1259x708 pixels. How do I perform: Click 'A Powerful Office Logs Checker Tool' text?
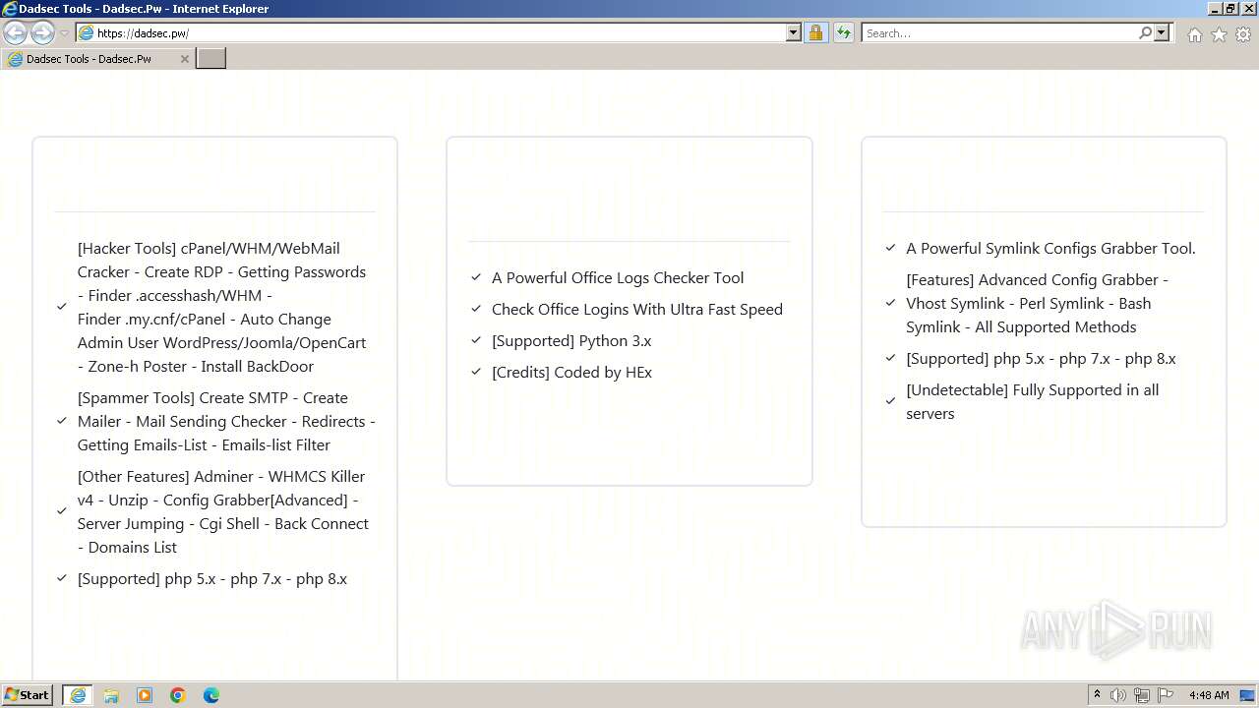coord(618,277)
